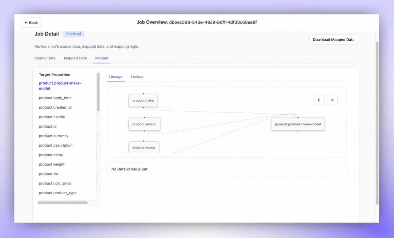This screenshot has width=394, height=238.
Task: Select the Lineage sub-tab
Action: 116,77
